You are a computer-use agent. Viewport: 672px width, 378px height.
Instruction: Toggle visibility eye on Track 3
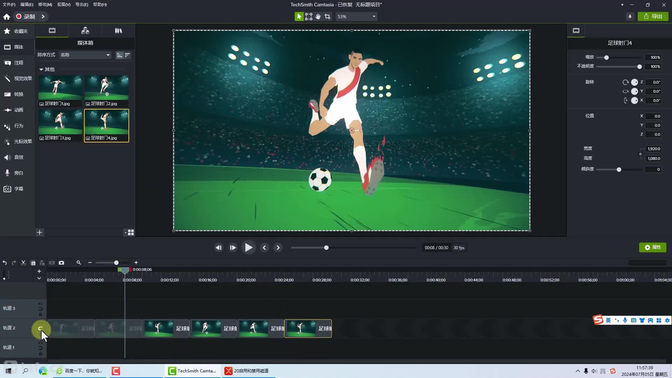(x=40, y=303)
